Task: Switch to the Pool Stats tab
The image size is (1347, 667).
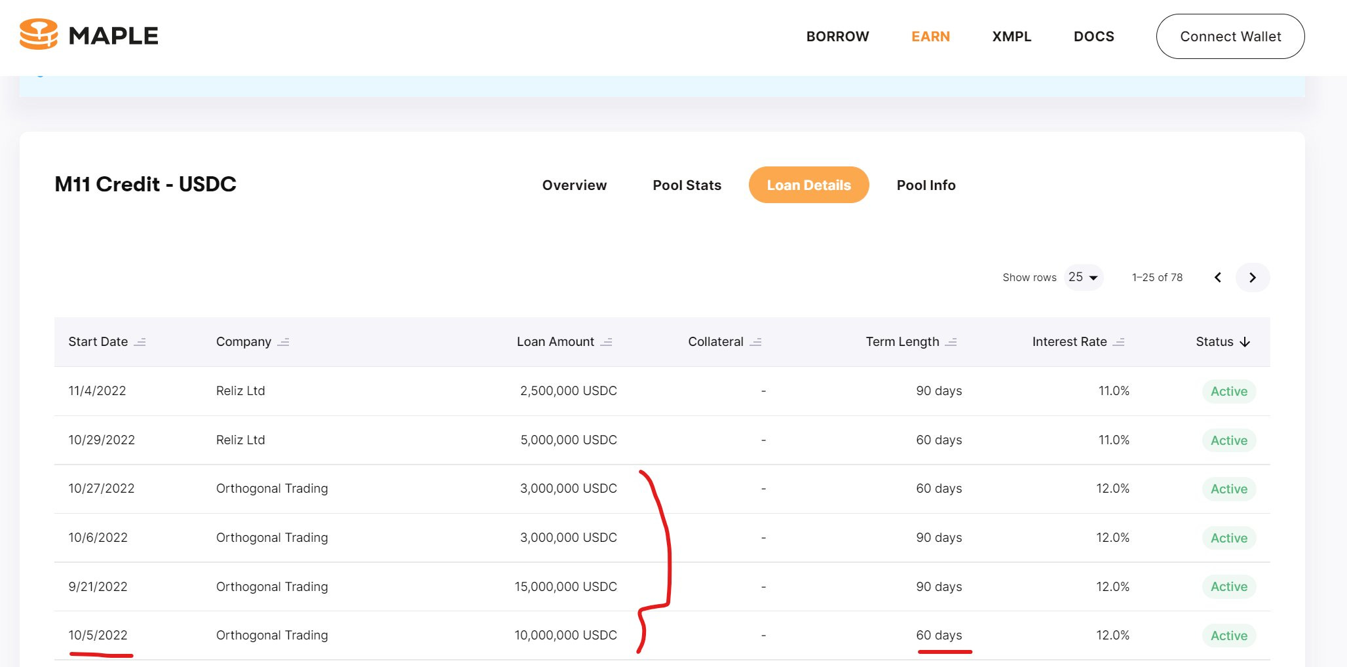Action: [x=687, y=185]
